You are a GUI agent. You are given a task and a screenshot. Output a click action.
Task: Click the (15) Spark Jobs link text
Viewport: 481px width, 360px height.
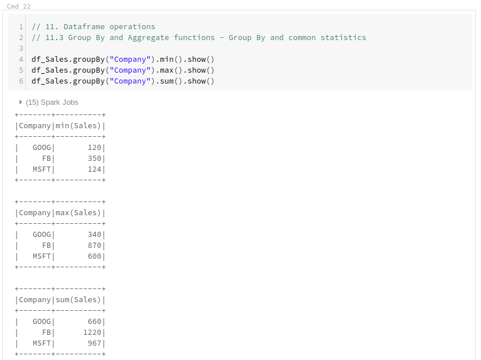(x=52, y=102)
